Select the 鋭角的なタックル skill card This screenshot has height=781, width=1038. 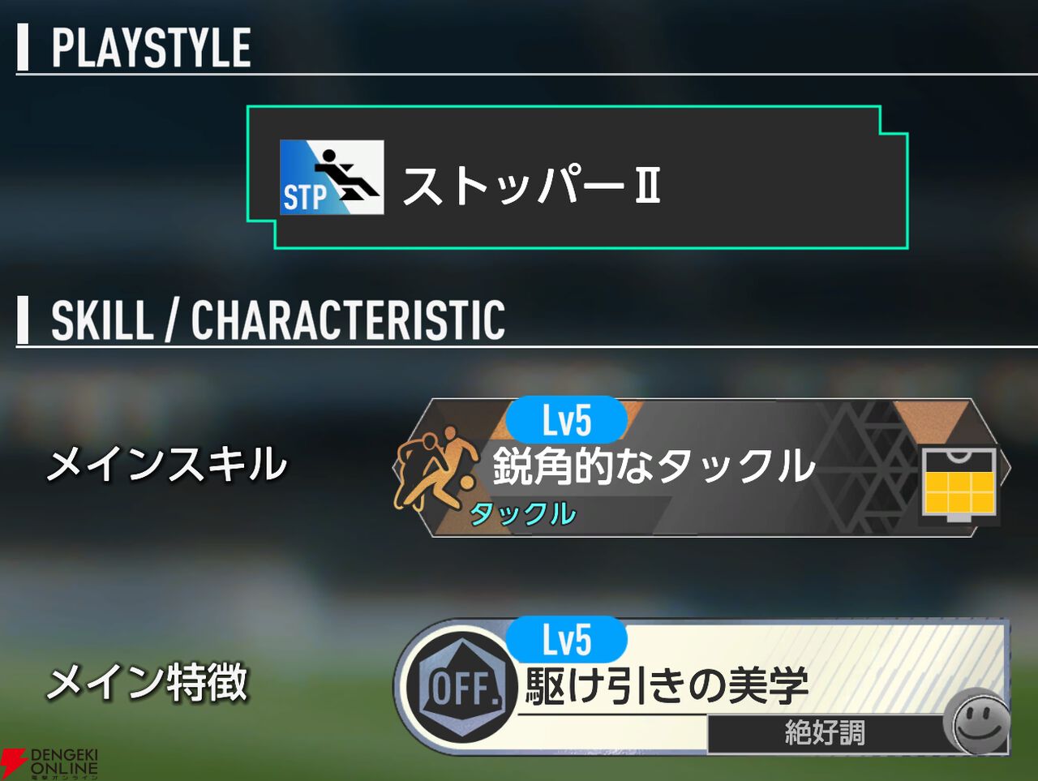[702, 468]
